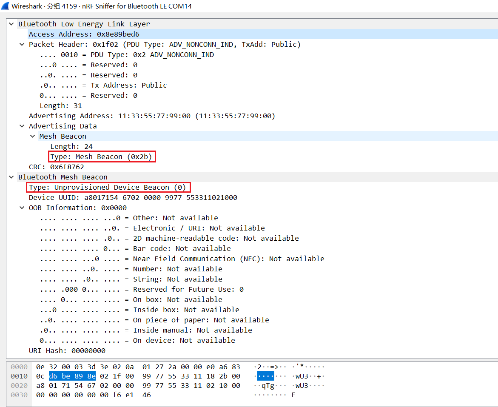Select the URI Hash row
This screenshot has width=498, height=407.
(67, 351)
